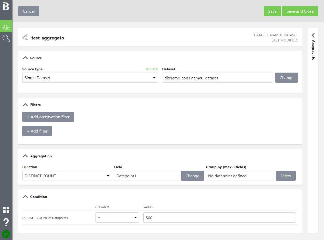Click the test_aggregato title icon
This screenshot has width=324, height=240.
click(x=25, y=38)
